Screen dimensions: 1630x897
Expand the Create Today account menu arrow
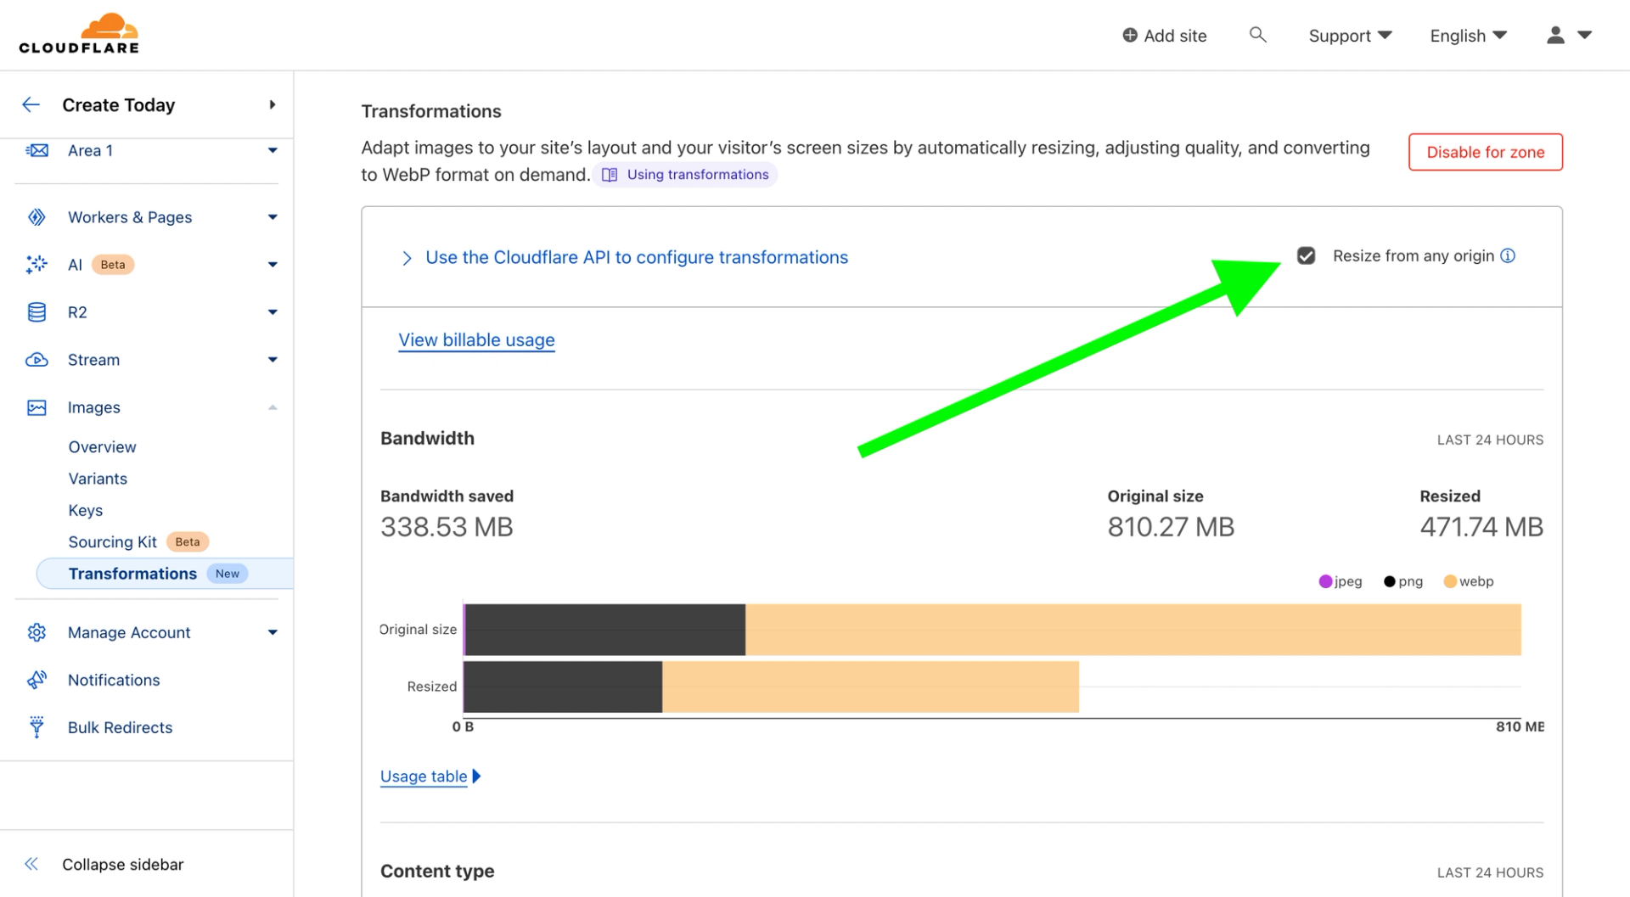pyautogui.click(x=273, y=104)
